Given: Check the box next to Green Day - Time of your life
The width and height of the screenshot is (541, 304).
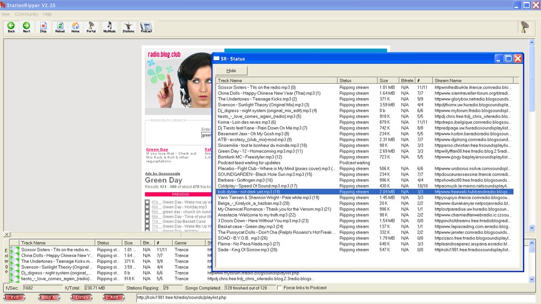Looking at the screenshot, I should coord(147,217).
